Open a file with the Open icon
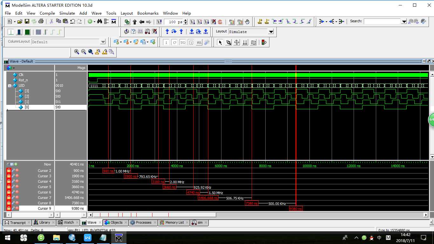The height and width of the screenshot is (244, 434). (x=20, y=22)
